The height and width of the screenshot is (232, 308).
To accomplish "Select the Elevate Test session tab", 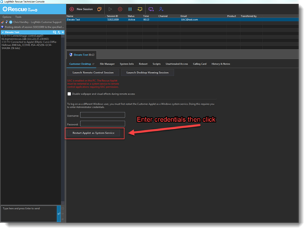I will click(x=81, y=54).
